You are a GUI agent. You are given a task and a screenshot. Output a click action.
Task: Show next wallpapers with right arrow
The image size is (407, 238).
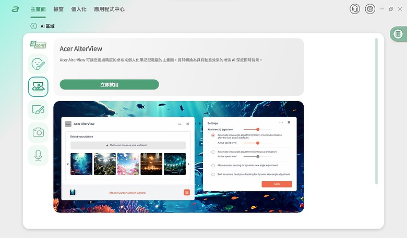click(188, 164)
